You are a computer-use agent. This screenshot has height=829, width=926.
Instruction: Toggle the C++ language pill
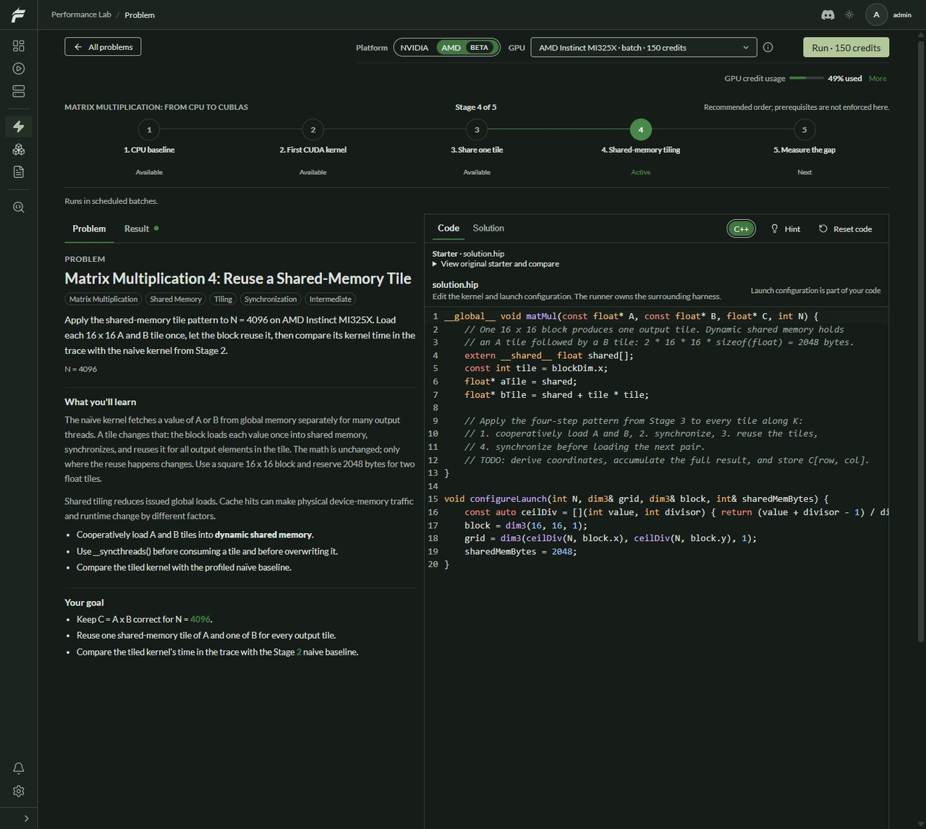742,229
